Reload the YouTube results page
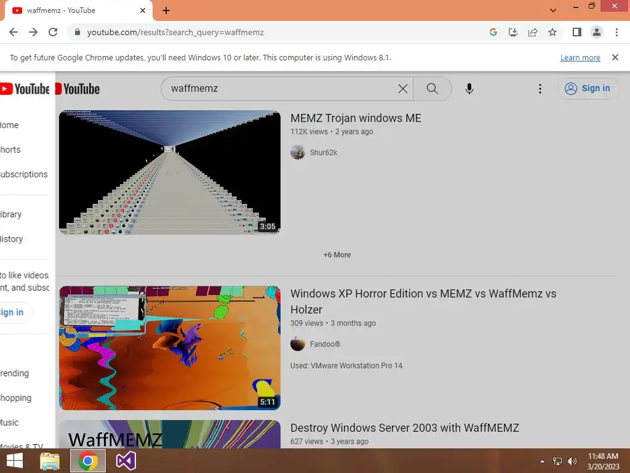The image size is (630, 473). tap(53, 32)
